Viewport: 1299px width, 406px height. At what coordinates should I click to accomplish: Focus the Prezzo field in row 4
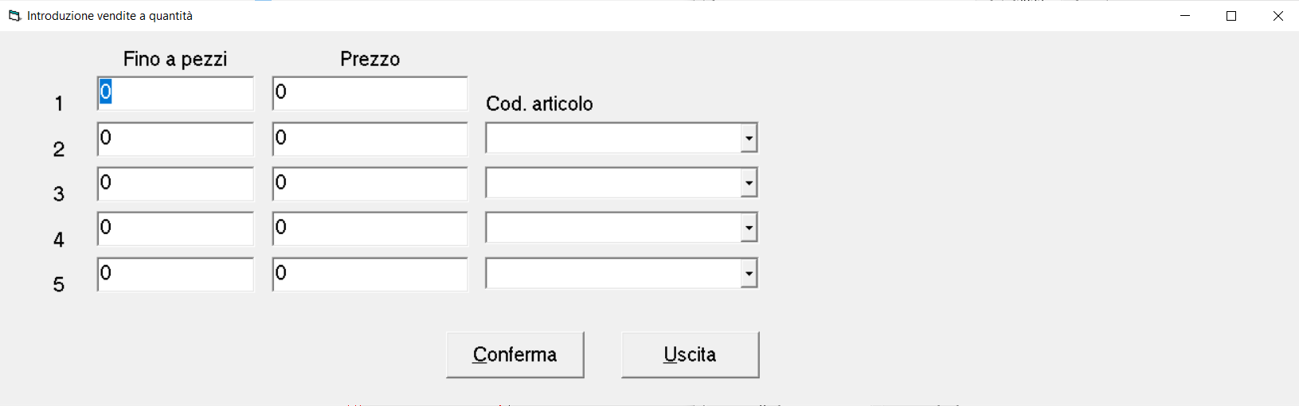coord(370,228)
